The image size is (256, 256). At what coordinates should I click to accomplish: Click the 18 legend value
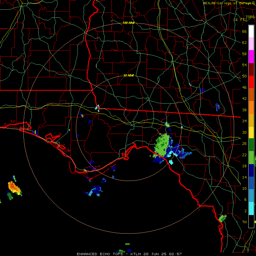click(x=244, y=166)
